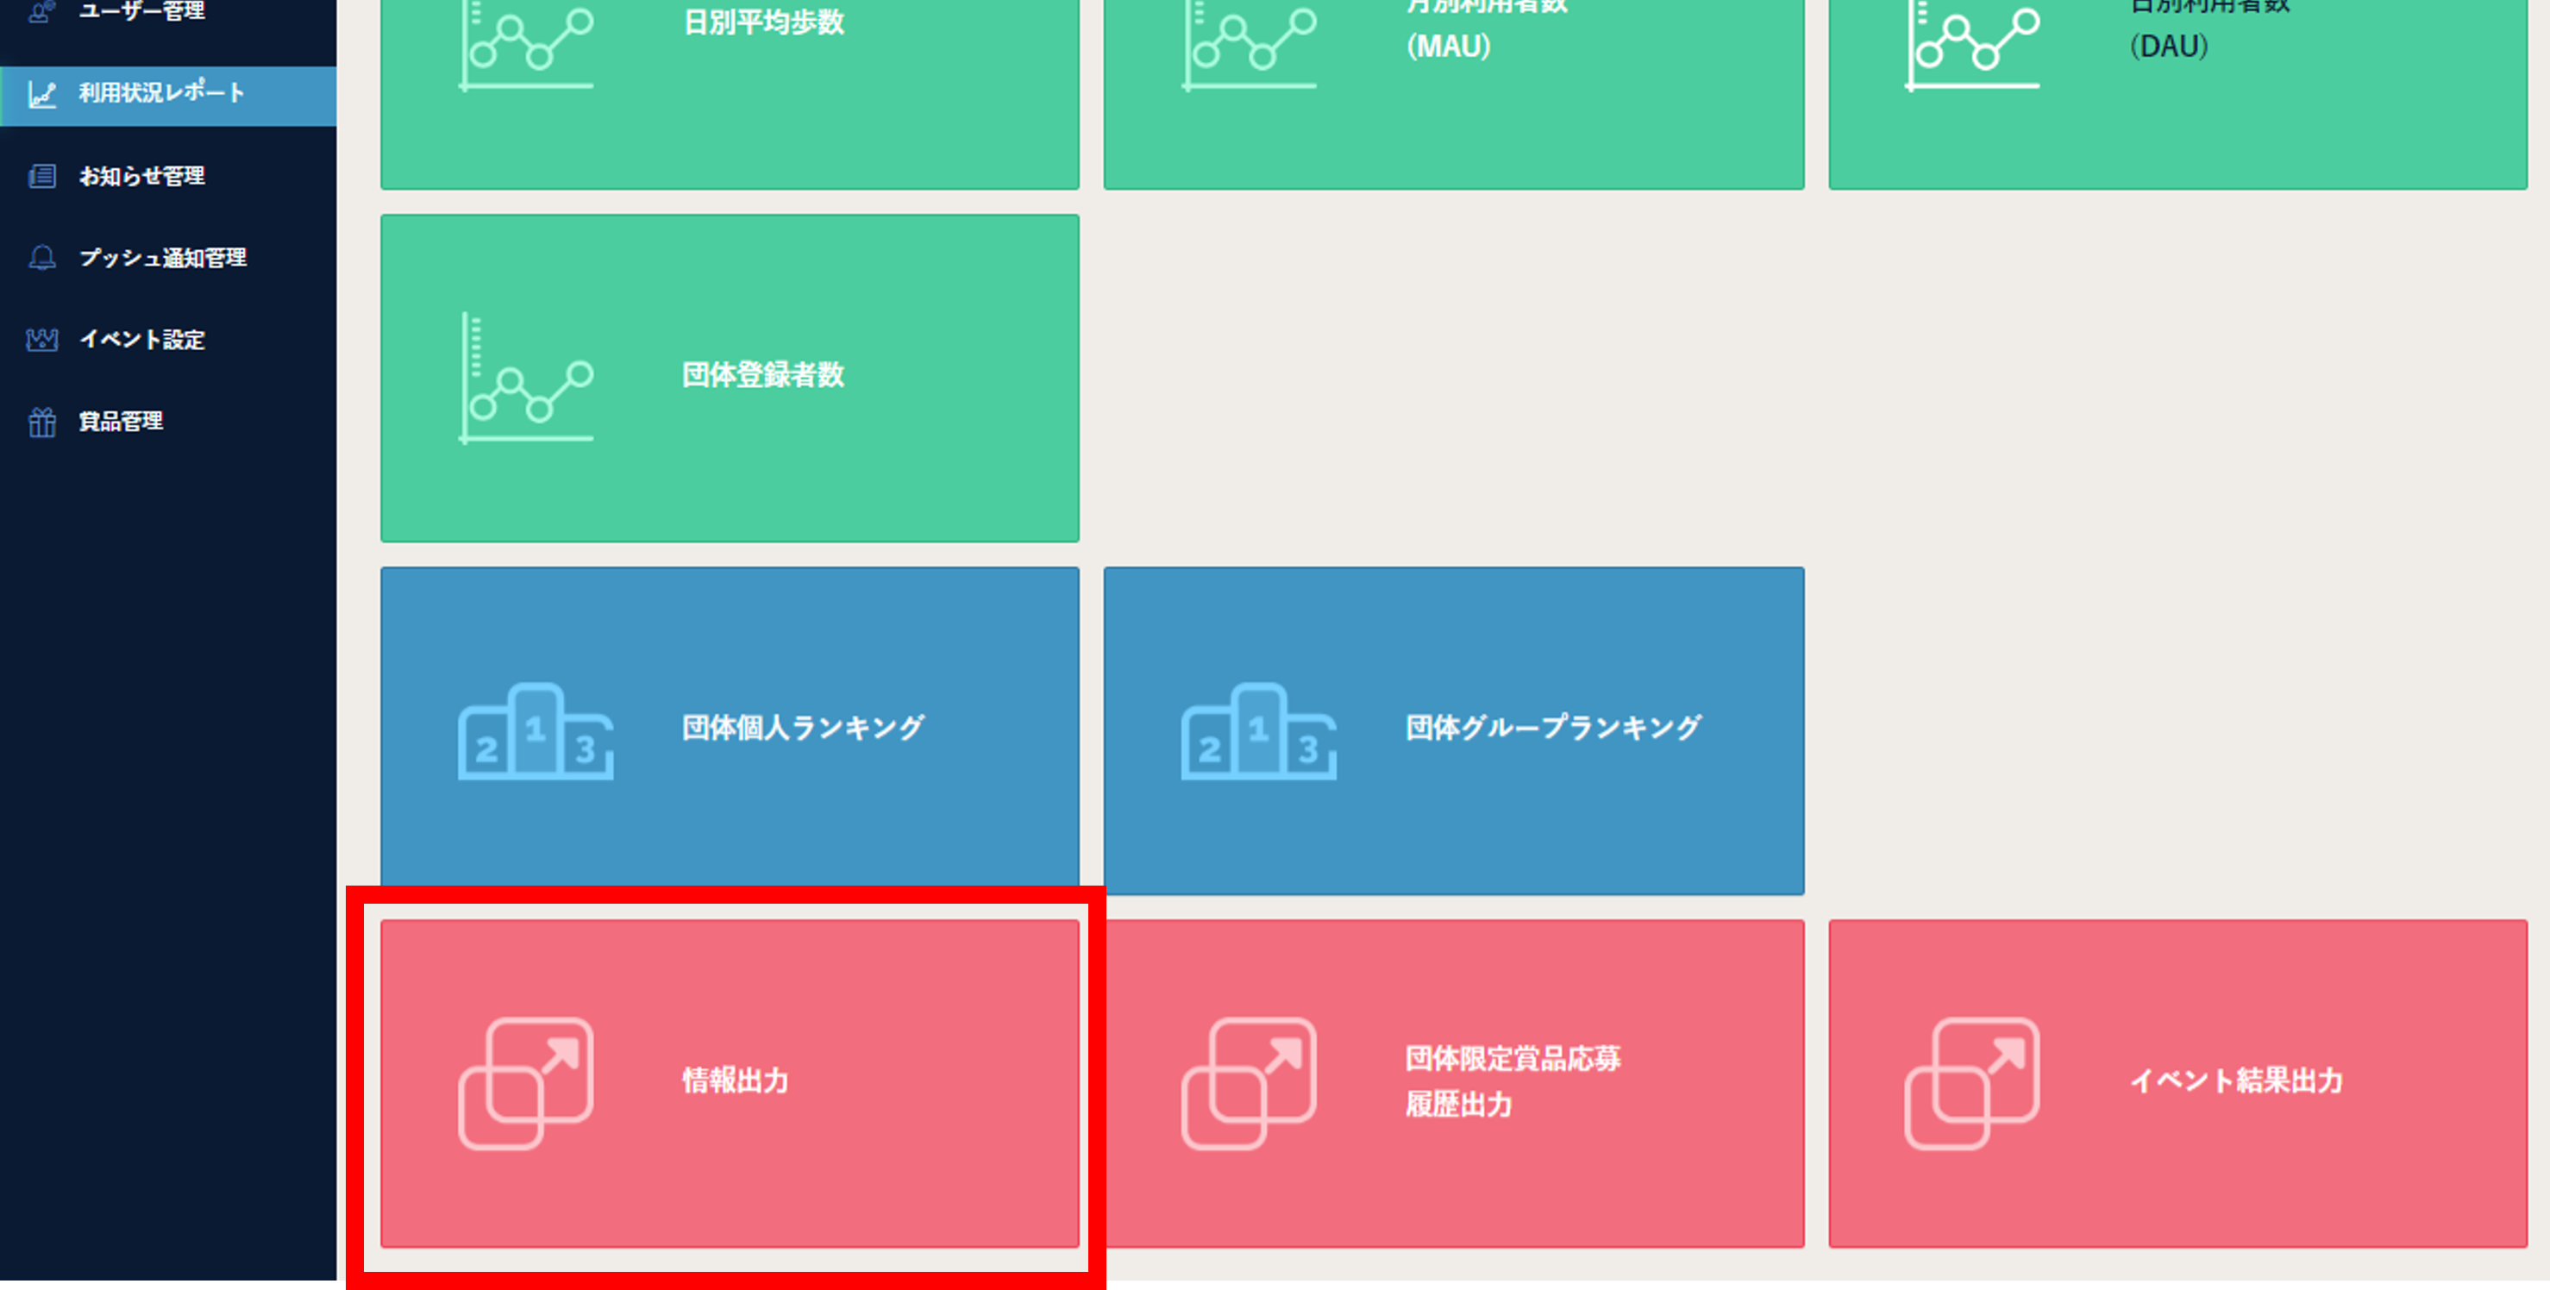Click the newspaper icon beside お知らせ管理
The image size is (2550, 1290).
[x=41, y=176]
